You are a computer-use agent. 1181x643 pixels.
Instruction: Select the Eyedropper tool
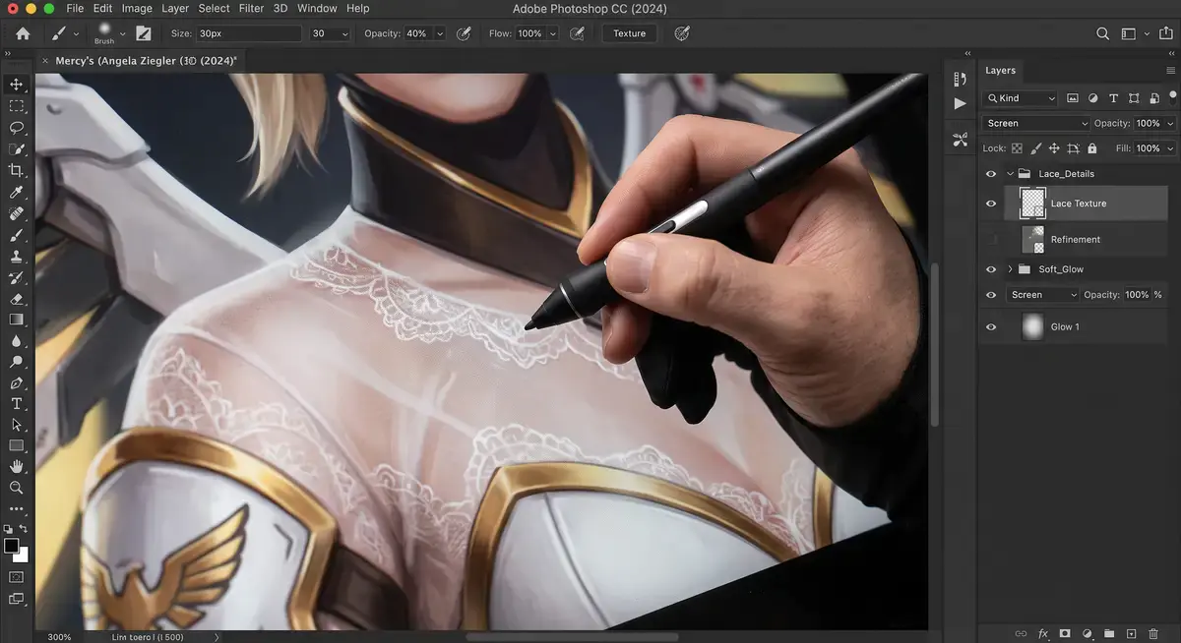coord(17,193)
